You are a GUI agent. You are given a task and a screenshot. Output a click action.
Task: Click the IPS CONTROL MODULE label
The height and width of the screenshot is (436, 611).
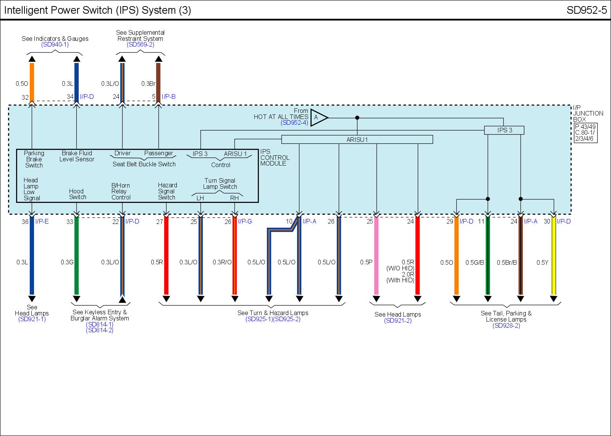point(275,158)
